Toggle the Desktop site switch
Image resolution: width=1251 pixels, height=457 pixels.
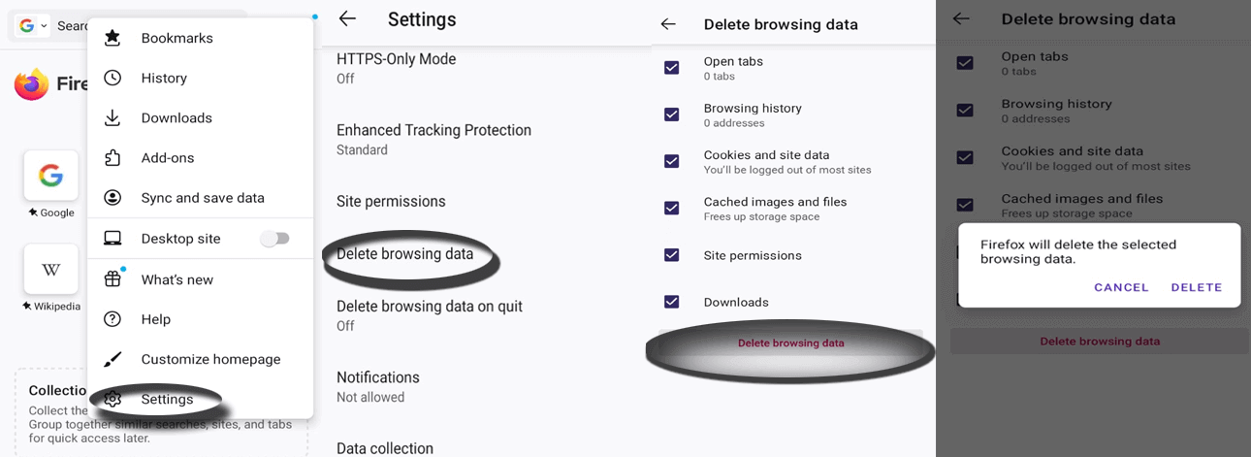pos(274,238)
